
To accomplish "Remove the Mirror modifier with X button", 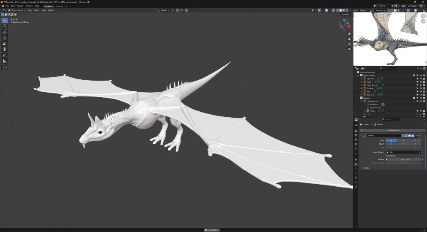I will [x=419, y=136].
